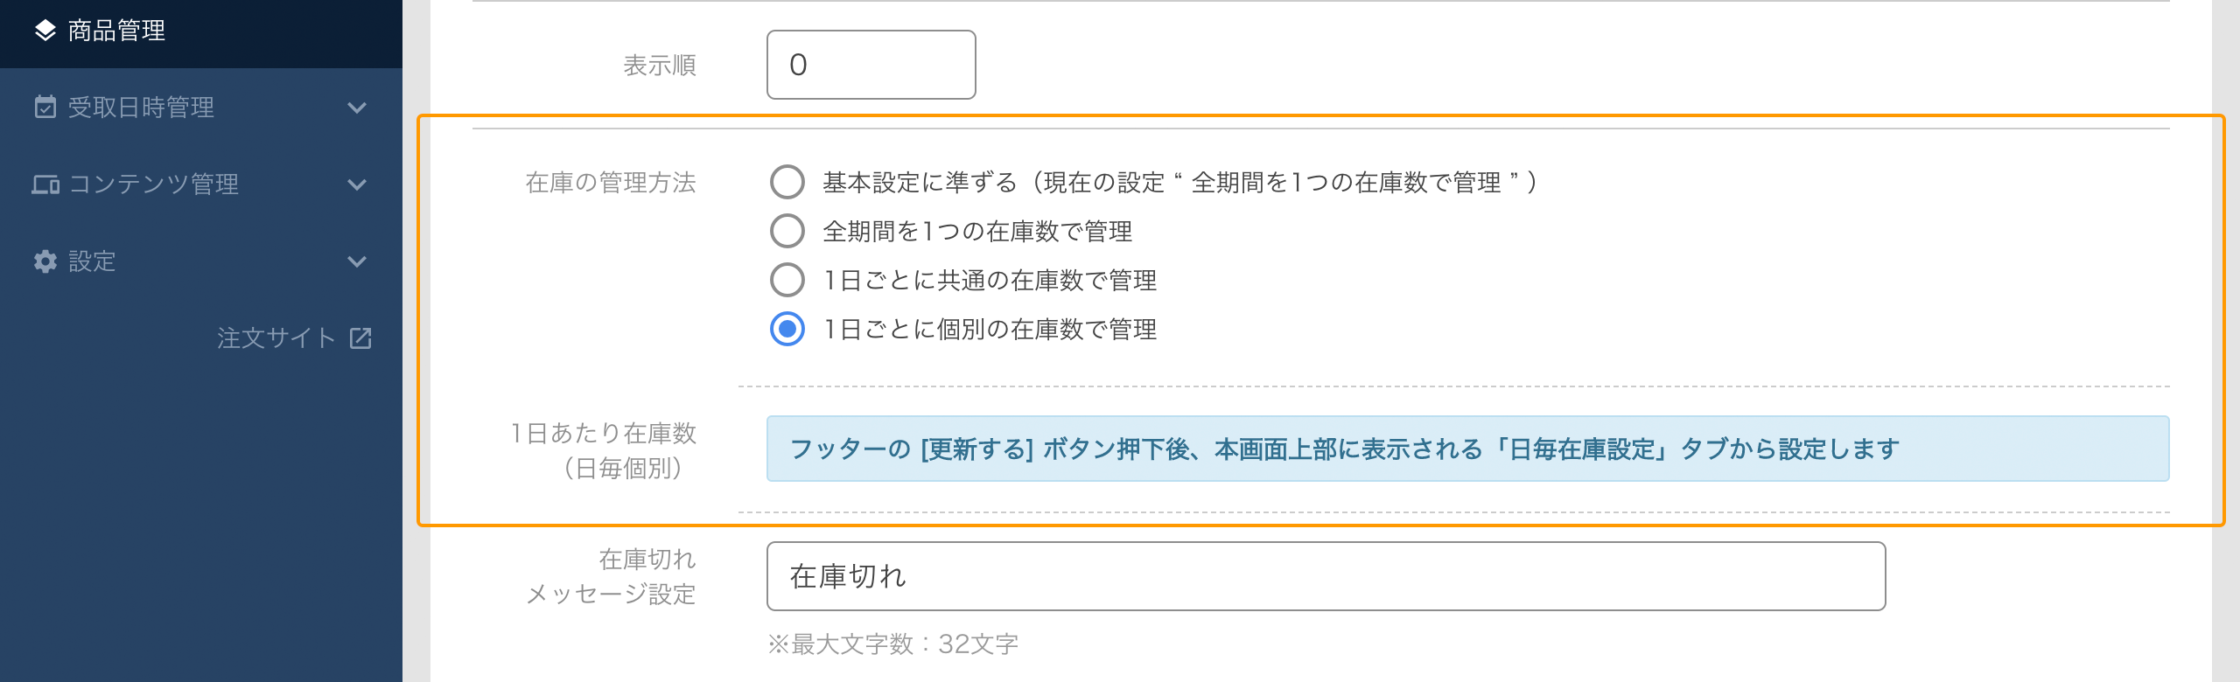Expand the コンテンツ管理 menu chevron

(x=356, y=184)
